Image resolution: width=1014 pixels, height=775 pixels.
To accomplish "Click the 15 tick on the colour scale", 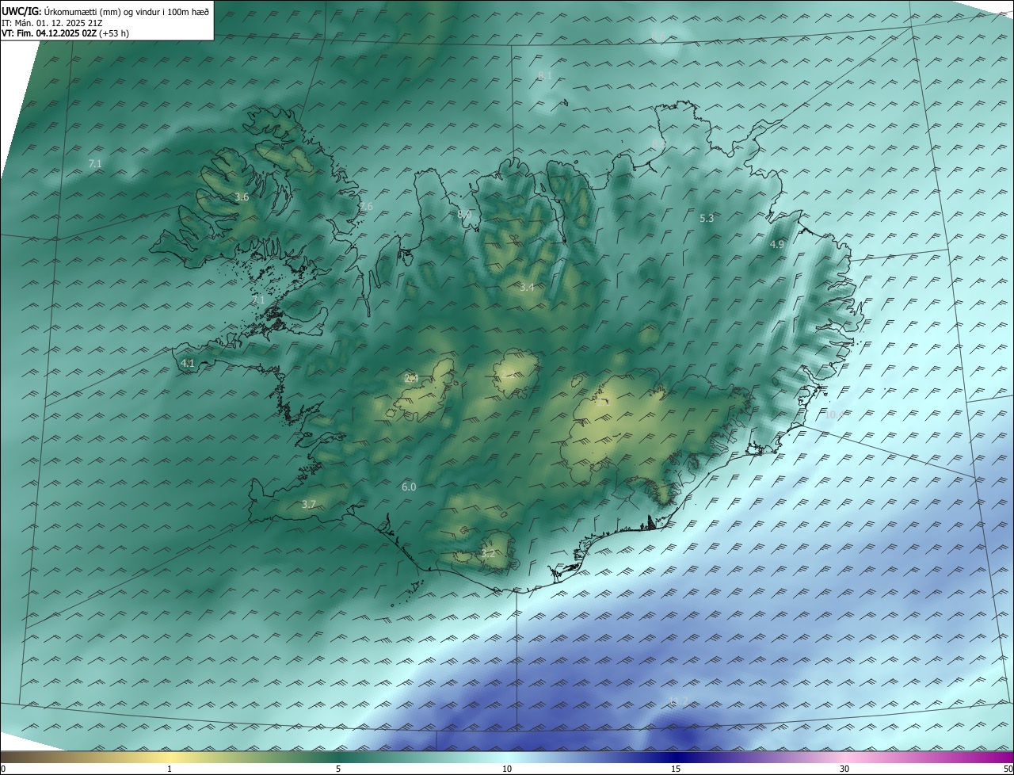I will pos(676,769).
